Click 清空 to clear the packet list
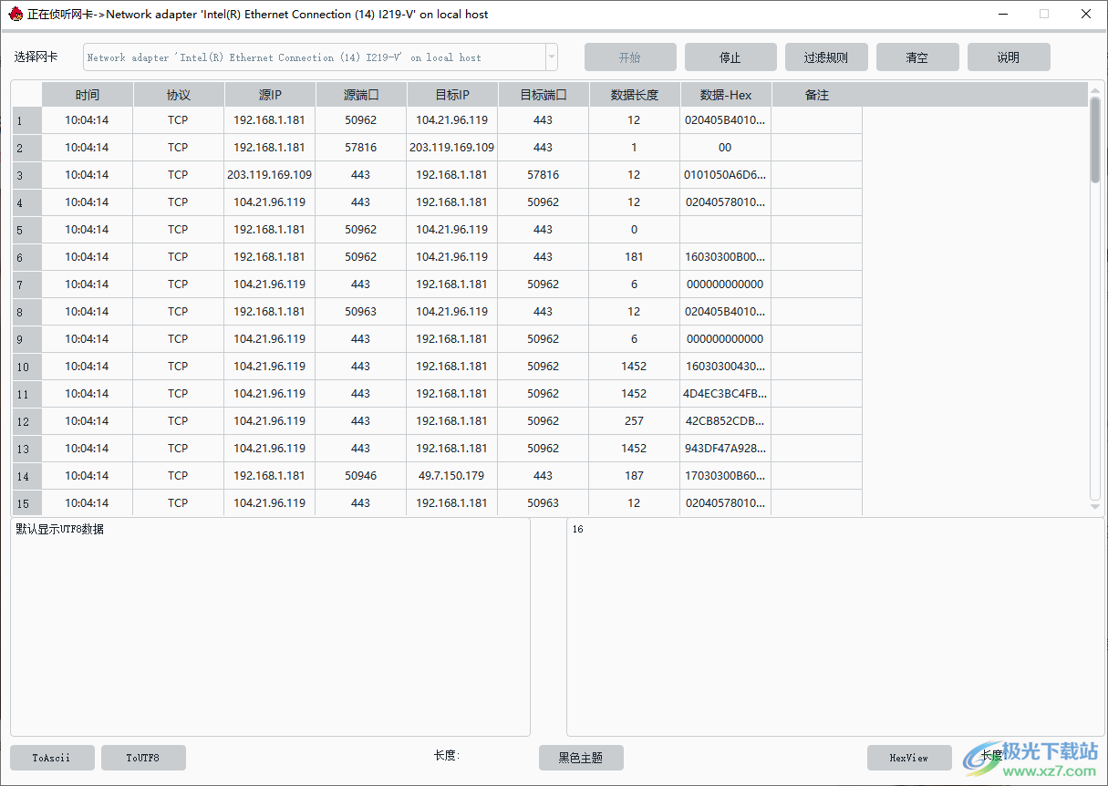Viewport: 1108px width, 786px height. point(917,57)
